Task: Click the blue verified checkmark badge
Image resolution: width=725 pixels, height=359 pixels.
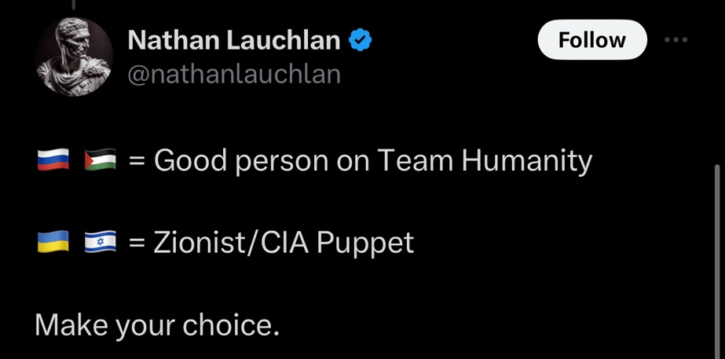Action: pyautogui.click(x=360, y=39)
